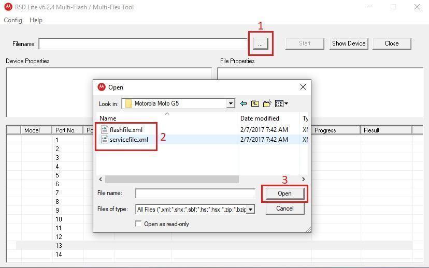Image resolution: width=429 pixels, height=268 pixels.
Task: Click the Motorola logo in Open dialog title
Action: [102, 87]
